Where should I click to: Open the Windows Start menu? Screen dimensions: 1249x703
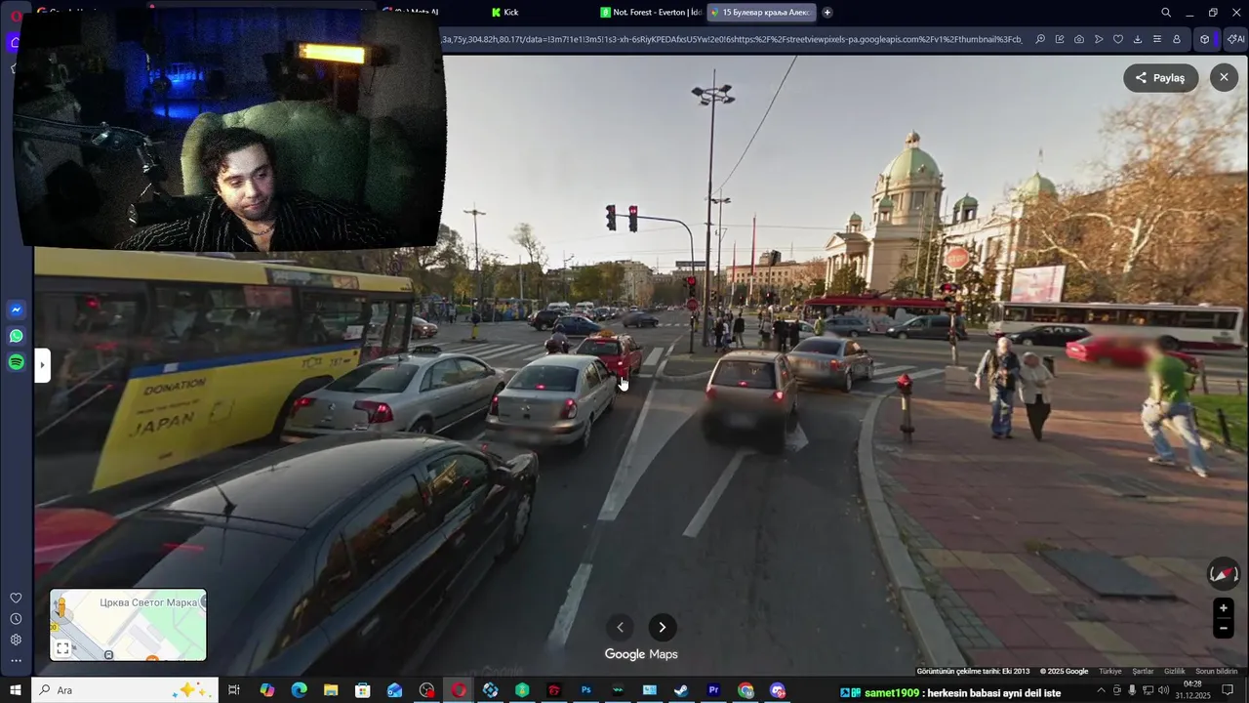point(16,690)
